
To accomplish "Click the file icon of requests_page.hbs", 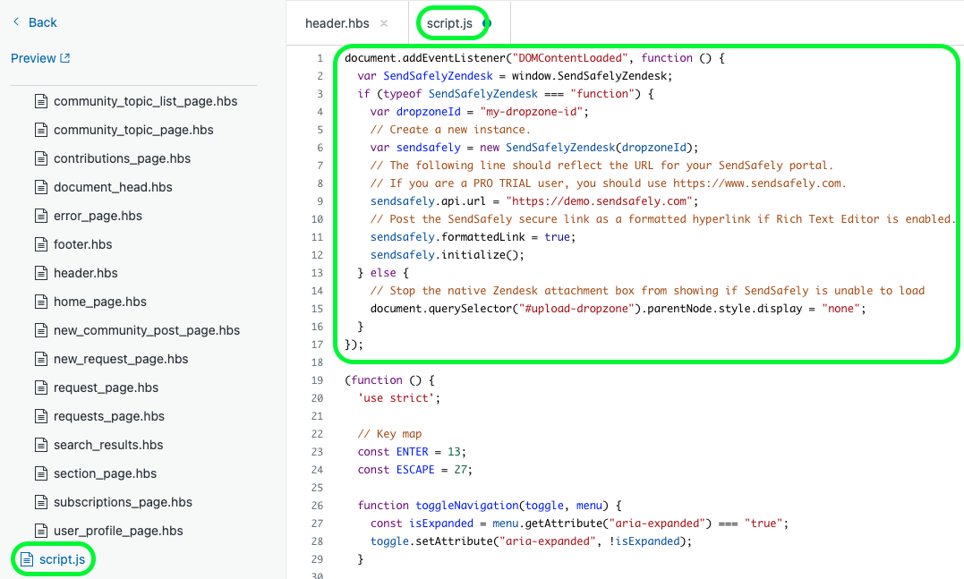I will tap(41, 417).
